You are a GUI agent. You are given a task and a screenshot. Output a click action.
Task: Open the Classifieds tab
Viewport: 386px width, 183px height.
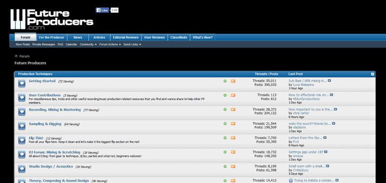(x=179, y=38)
